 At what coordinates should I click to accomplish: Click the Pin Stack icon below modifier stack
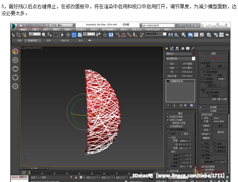168,105
